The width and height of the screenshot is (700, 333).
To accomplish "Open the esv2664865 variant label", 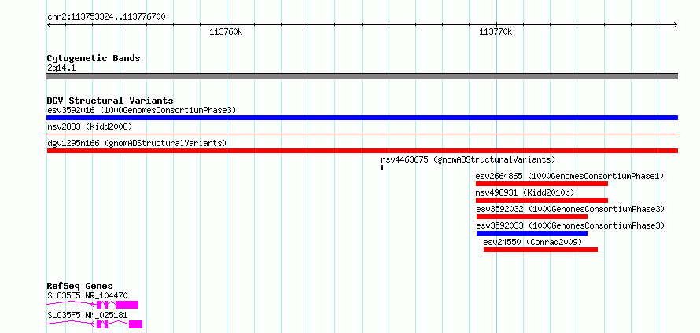I will click(570, 176).
